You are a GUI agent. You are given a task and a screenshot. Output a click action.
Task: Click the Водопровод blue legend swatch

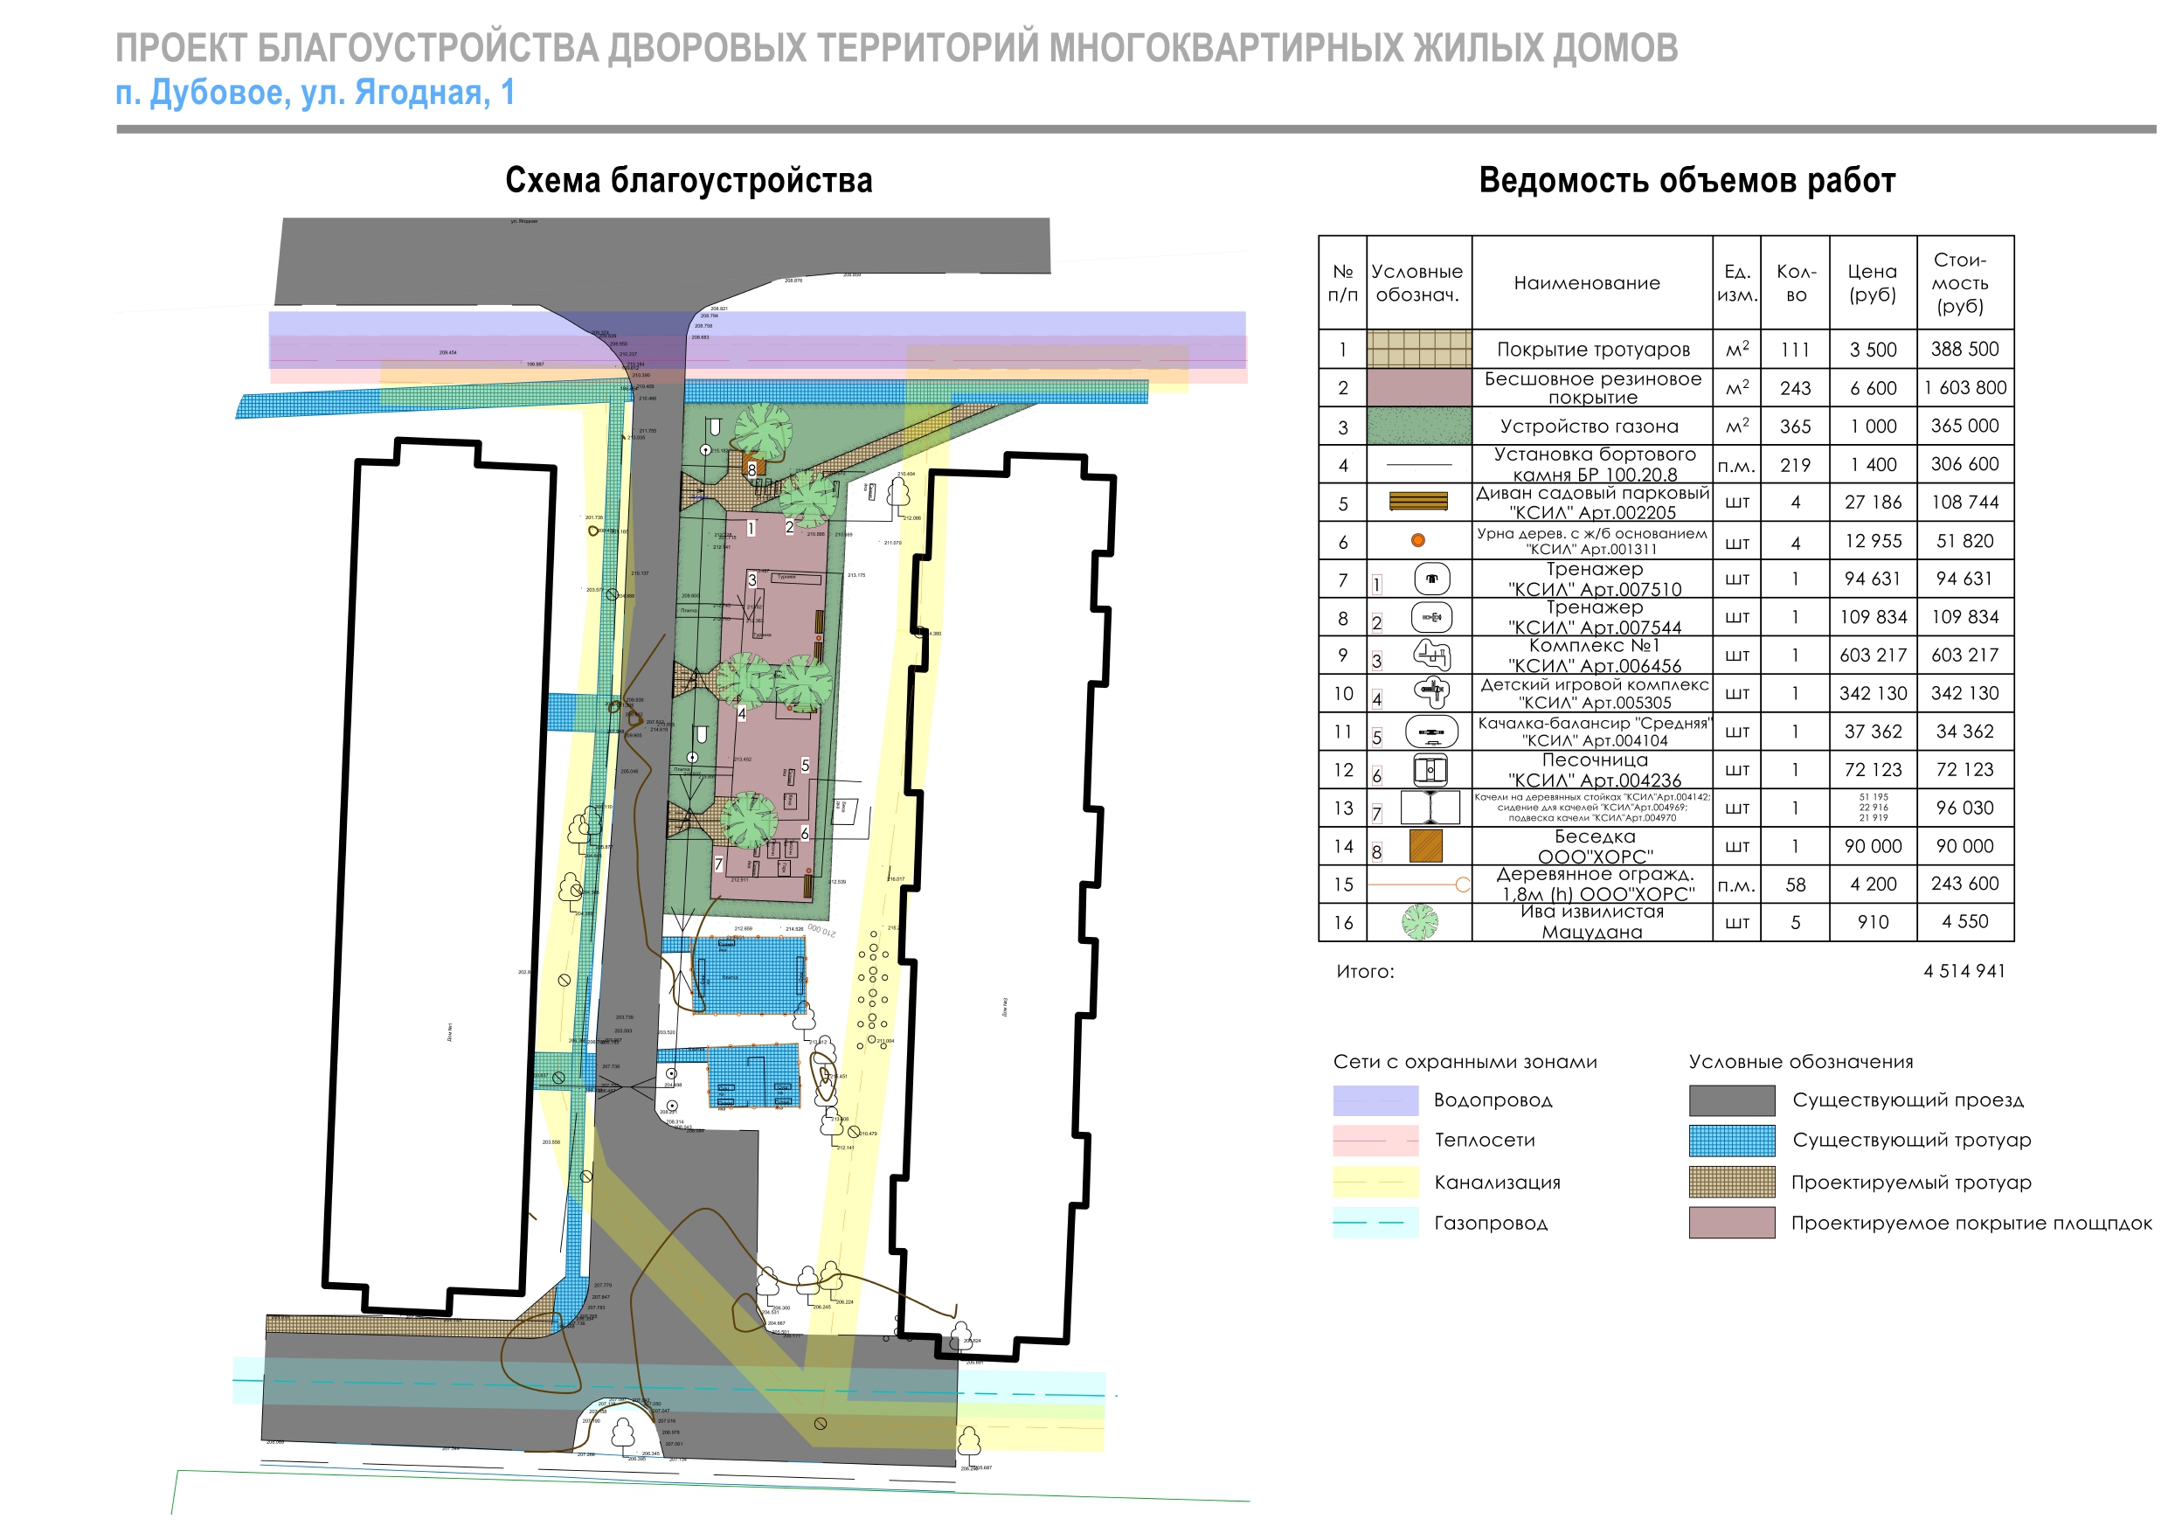tap(1375, 1100)
